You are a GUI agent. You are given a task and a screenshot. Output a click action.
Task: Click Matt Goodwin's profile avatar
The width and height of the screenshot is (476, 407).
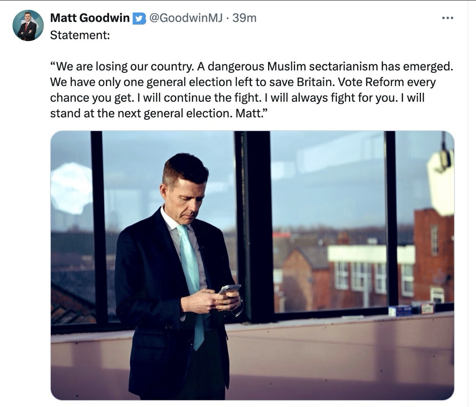coord(28,25)
